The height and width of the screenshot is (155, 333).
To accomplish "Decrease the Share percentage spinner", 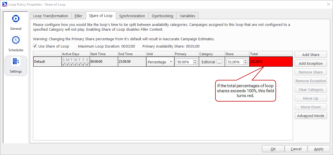I will [x=246, y=63].
